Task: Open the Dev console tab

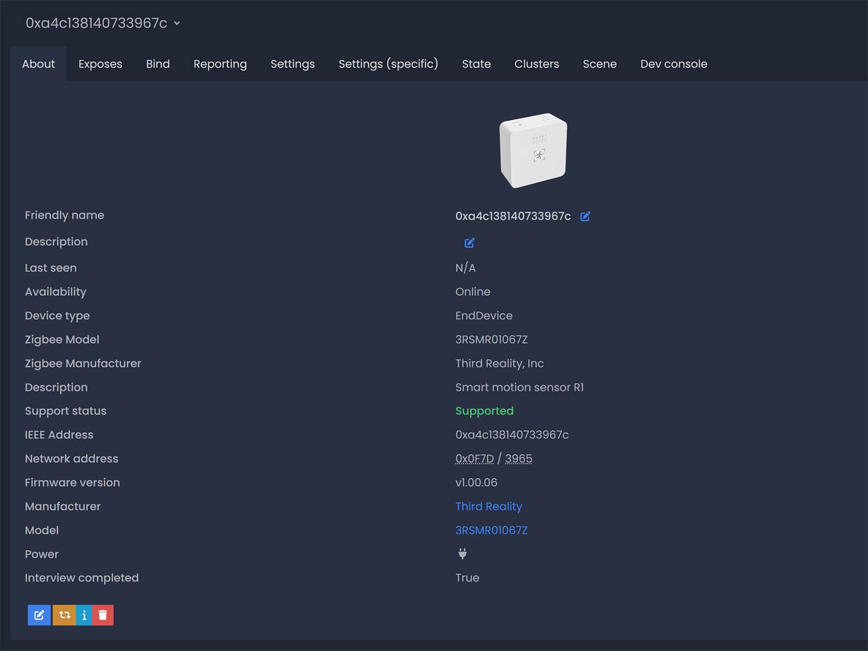Action: (x=674, y=64)
